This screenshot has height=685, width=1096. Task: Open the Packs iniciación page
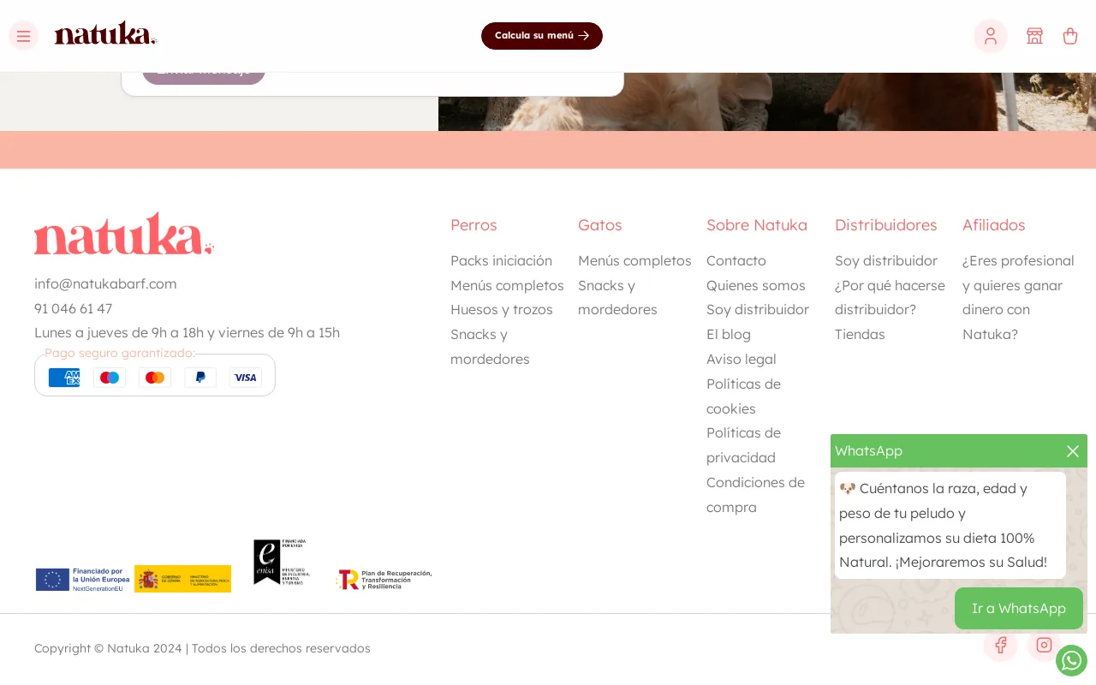coord(501,260)
